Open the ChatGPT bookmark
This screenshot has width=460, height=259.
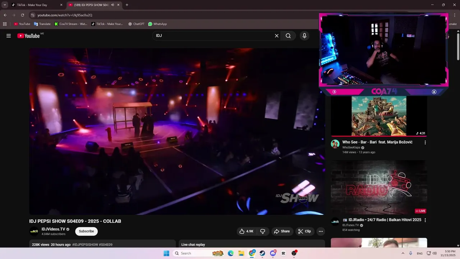[x=136, y=24]
